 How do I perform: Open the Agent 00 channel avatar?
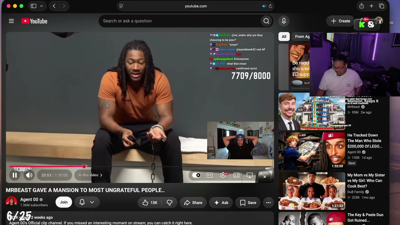(12, 202)
